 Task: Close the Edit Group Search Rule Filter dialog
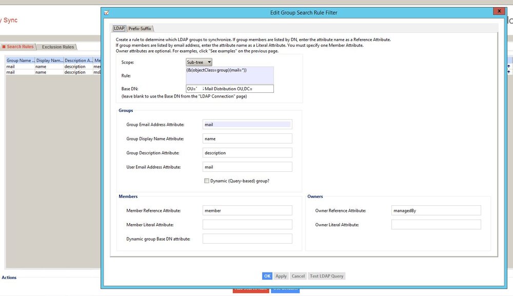[x=499, y=11]
